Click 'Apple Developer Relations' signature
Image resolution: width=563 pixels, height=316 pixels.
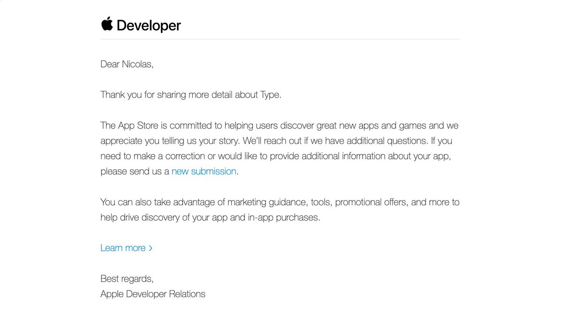(153, 294)
